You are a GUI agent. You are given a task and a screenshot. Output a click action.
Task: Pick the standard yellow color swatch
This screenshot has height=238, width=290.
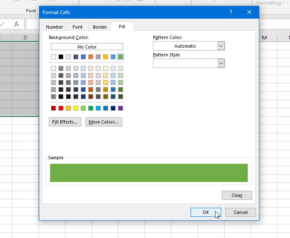coord(76,108)
